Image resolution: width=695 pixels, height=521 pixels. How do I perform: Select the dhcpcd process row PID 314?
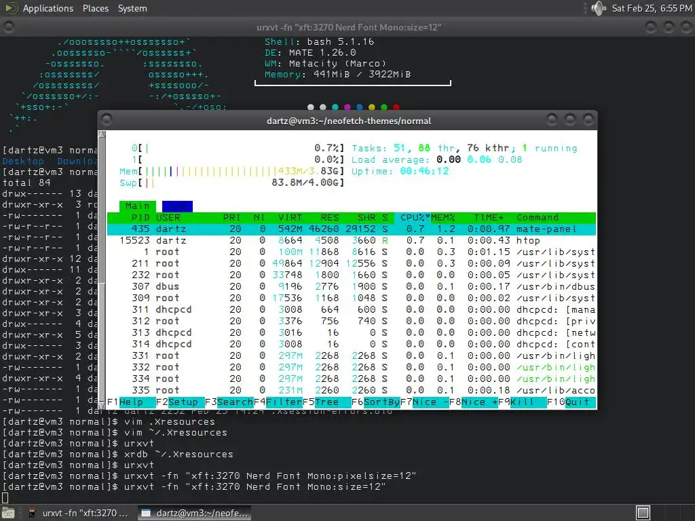point(352,344)
